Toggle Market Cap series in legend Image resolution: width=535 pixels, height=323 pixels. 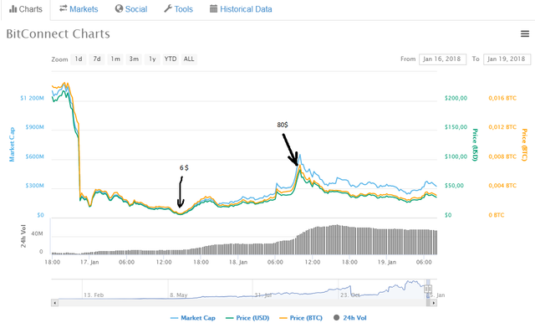tap(193, 318)
